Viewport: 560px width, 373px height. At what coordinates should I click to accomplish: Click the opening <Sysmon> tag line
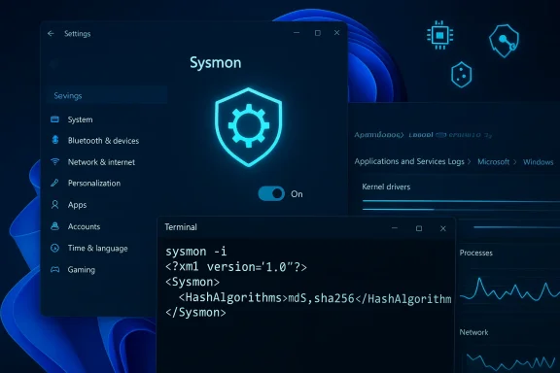coord(192,282)
